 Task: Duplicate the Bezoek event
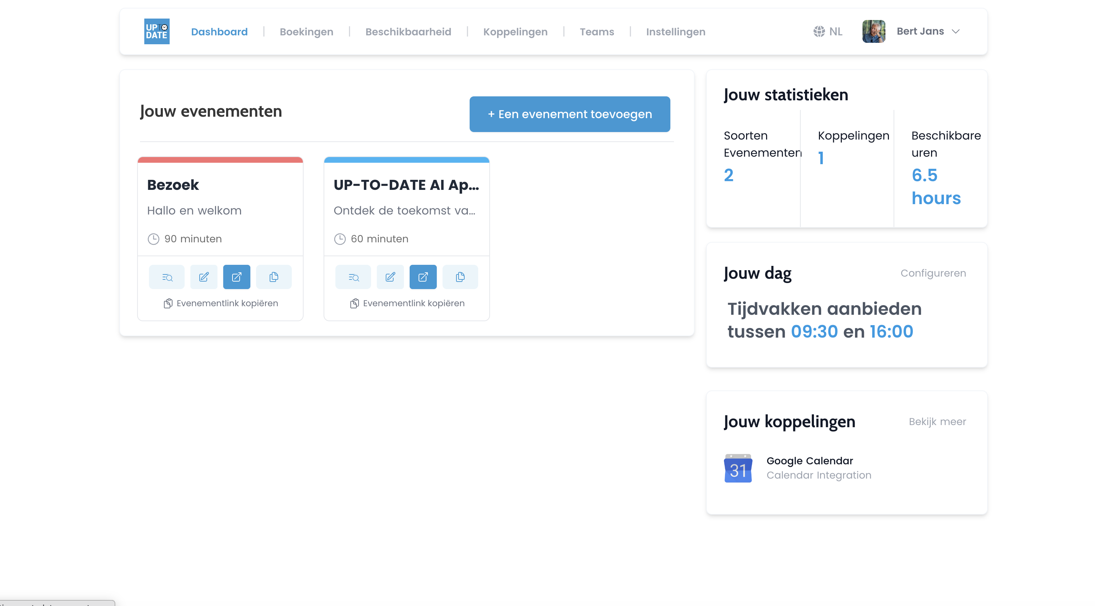tap(274, 277)
